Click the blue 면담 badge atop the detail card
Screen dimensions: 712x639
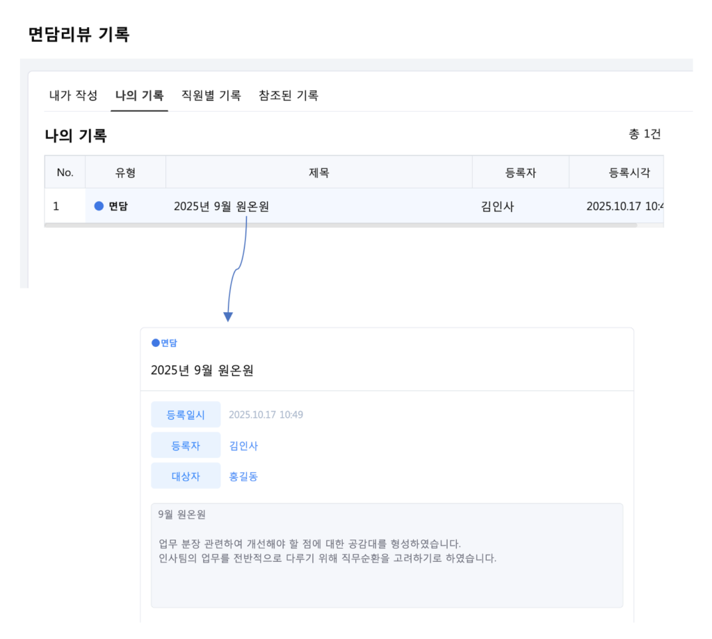[165, 343]
